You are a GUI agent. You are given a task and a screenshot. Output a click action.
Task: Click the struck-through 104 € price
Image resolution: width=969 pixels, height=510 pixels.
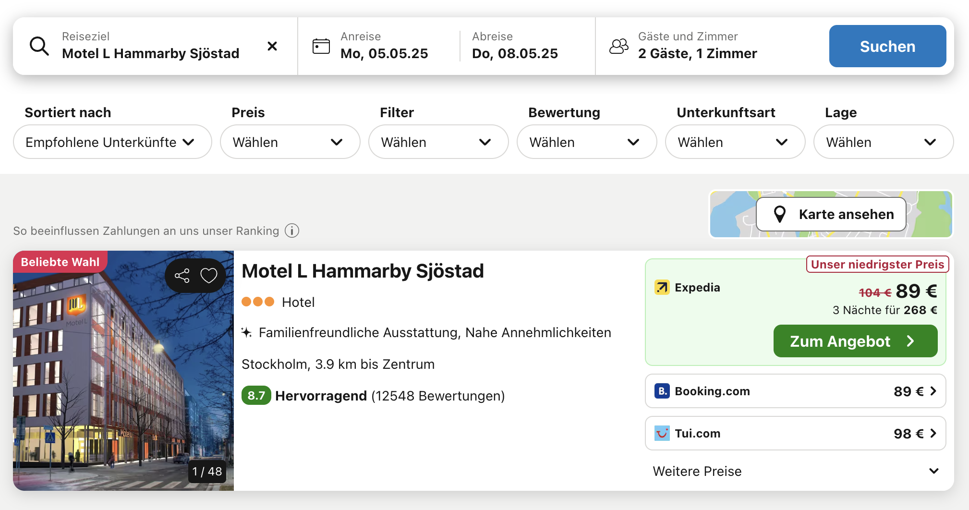click(875, 292)
